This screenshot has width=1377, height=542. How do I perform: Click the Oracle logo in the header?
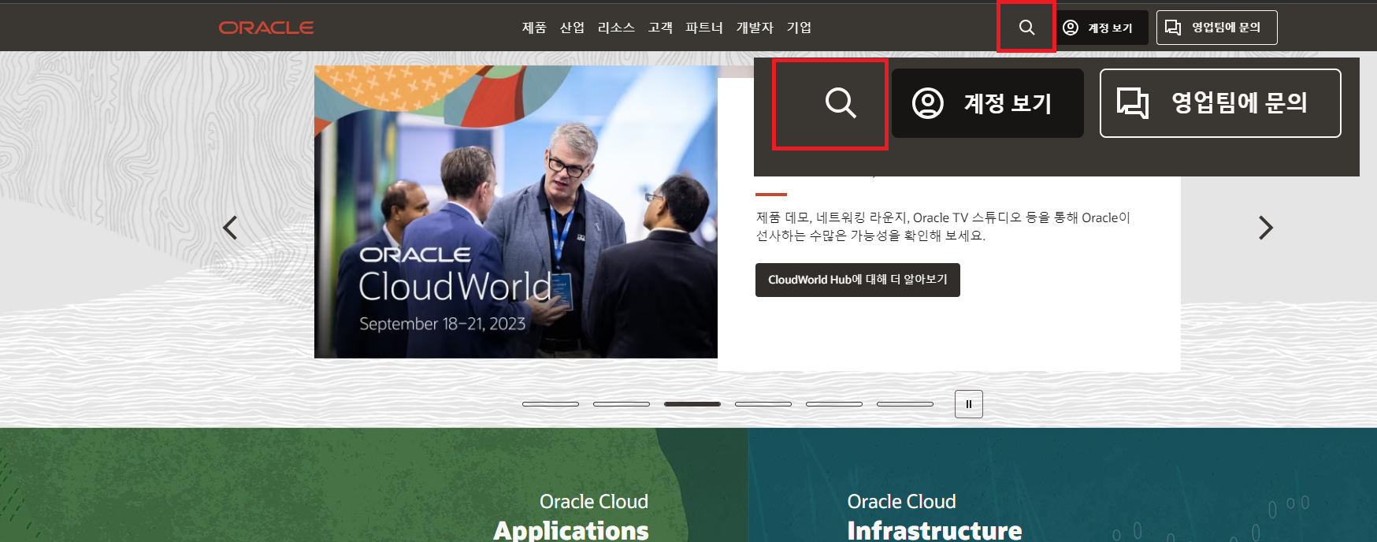click(x=266, y=28)
